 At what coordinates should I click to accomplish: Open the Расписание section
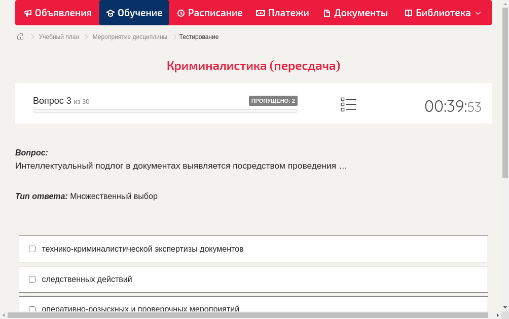[x=209, y=13]
